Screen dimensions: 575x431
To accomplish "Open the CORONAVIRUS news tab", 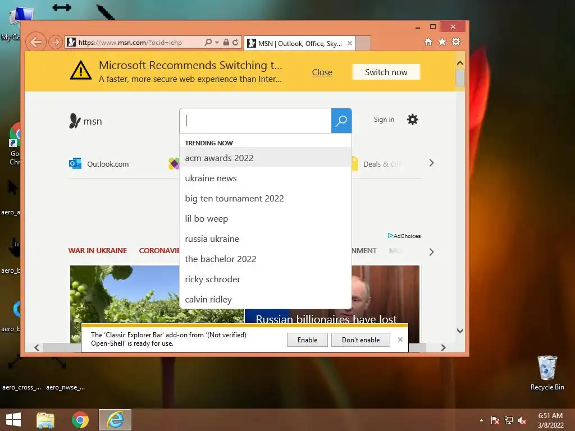I will tap(159, 251).
